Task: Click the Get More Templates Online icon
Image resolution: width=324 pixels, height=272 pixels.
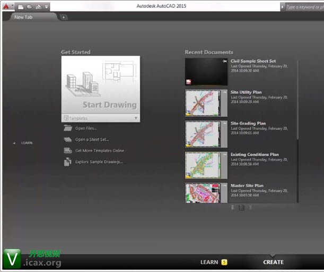Action: 67,150
